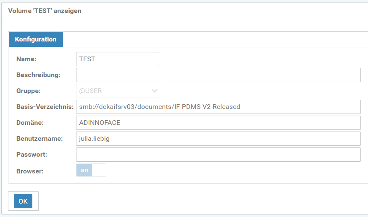Click the 'Domäne:' label
This screenshot has height=217, width=368.
pos(30,123)
